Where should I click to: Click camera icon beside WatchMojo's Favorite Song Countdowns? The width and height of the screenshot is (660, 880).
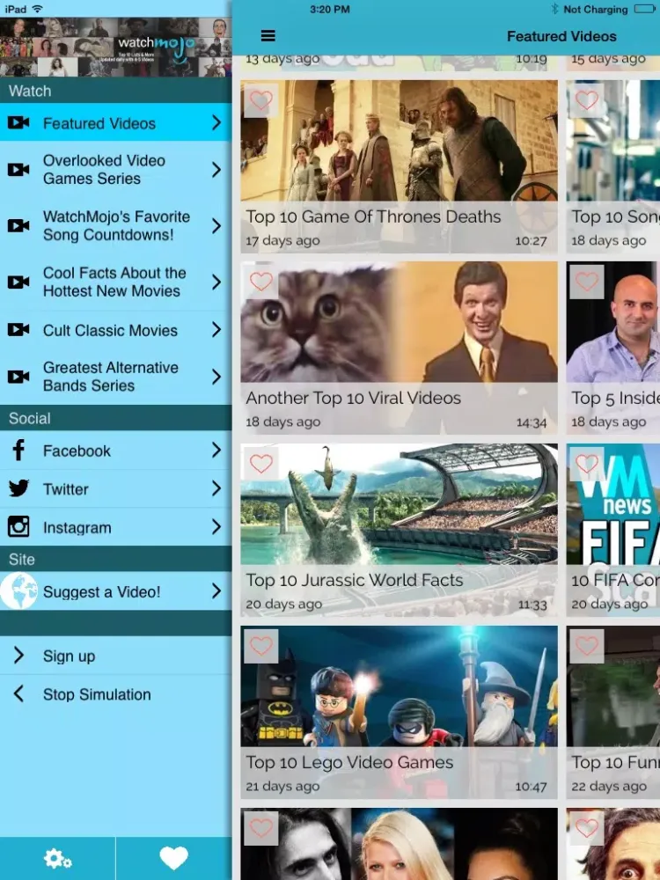[18, 225]
